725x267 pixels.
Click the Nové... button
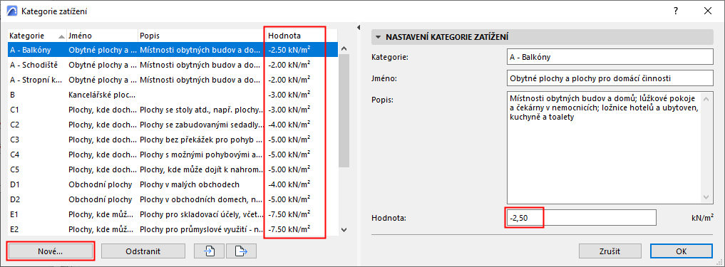click(x=51, y=251)
